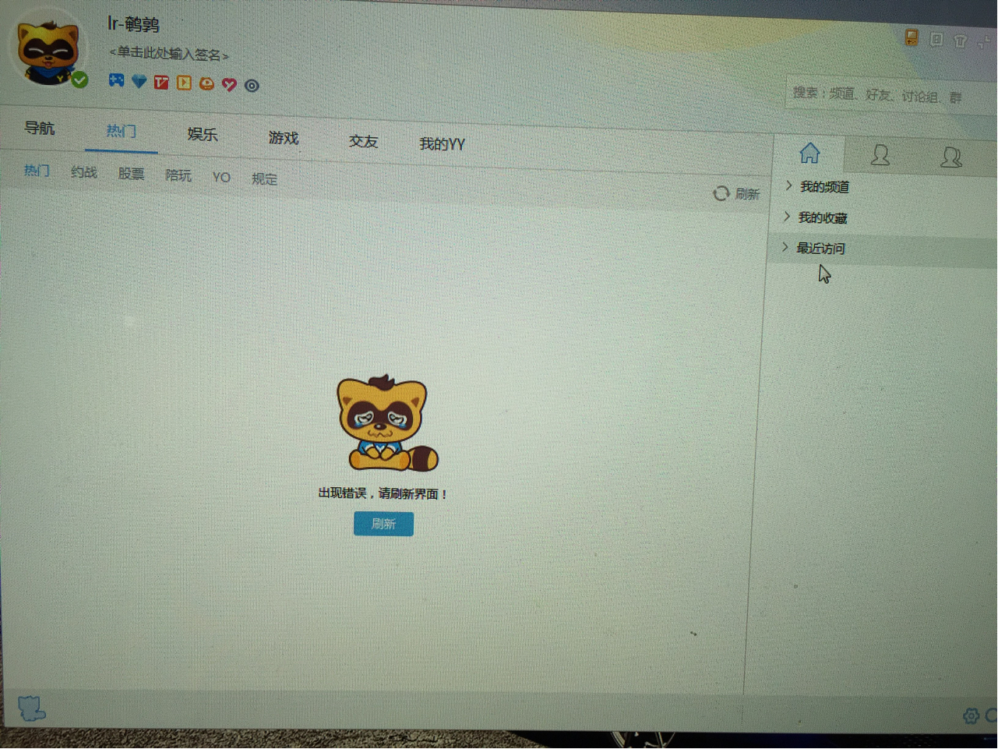
Task: Click the blue diamond badge icon
Action: click(x=139, y=82)
